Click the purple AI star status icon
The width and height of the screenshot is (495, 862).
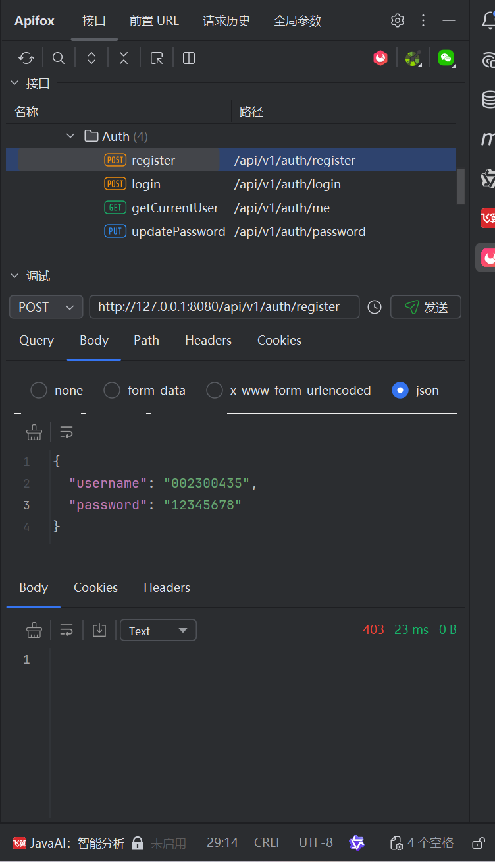[x=357, y=843]
